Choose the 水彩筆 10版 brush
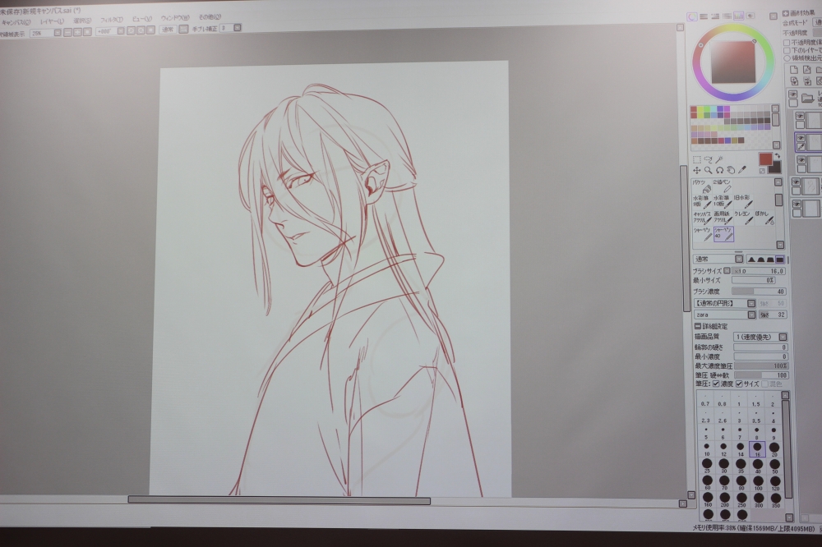Screen dimensions: 822x547 click(723, 202)
